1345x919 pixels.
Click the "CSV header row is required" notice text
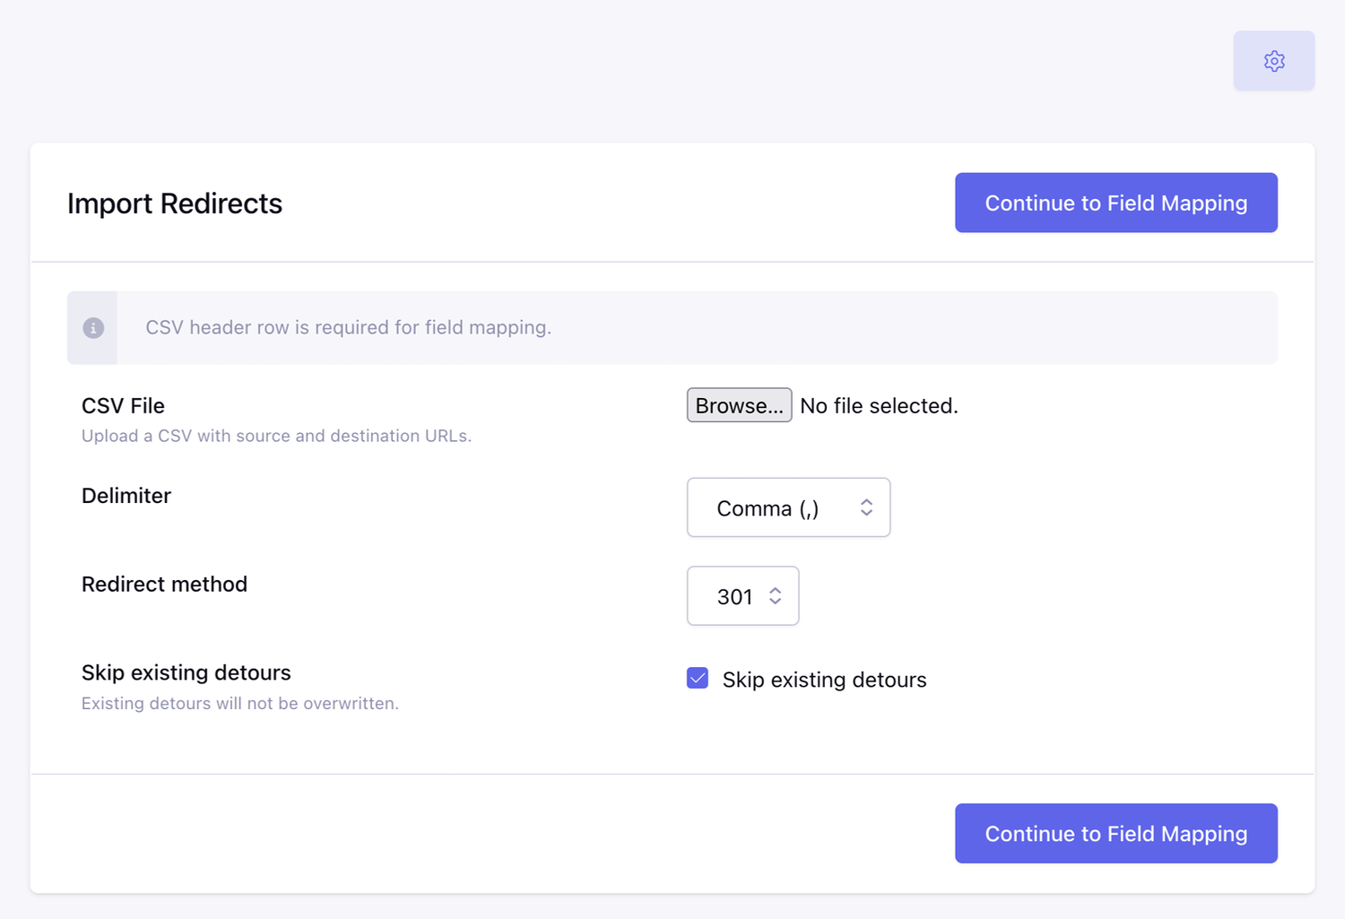coord(348,327)
